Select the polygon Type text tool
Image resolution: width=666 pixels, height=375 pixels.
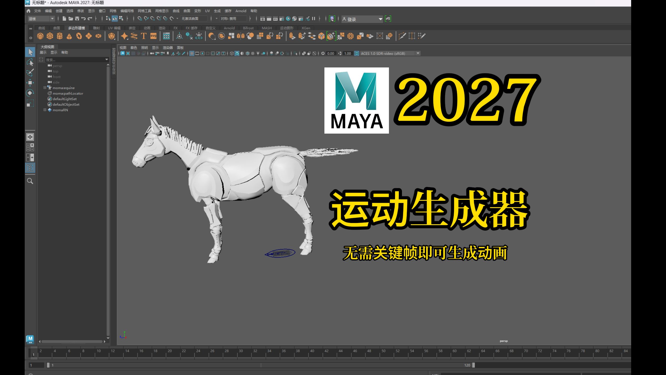[144, 36]
